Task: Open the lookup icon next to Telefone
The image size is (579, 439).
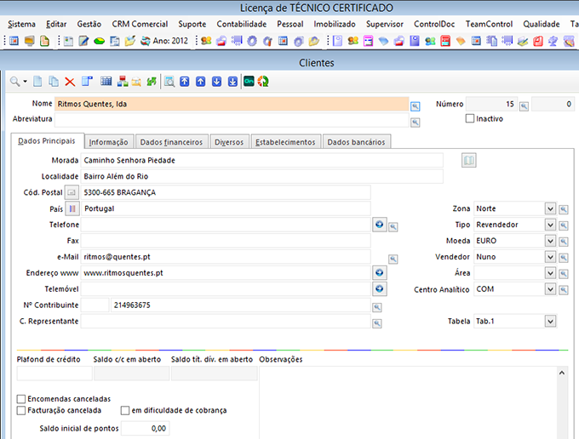Action: tap(393, 227)
